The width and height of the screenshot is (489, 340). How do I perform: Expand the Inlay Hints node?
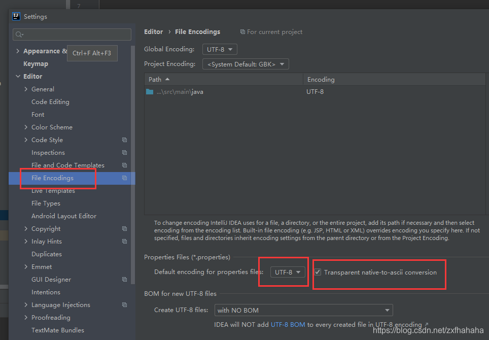pos(26,242)
